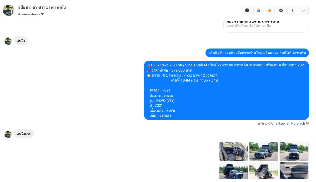
Task: Click help icon next to Chakkaphan Norarach
Action: click(307, 123)
